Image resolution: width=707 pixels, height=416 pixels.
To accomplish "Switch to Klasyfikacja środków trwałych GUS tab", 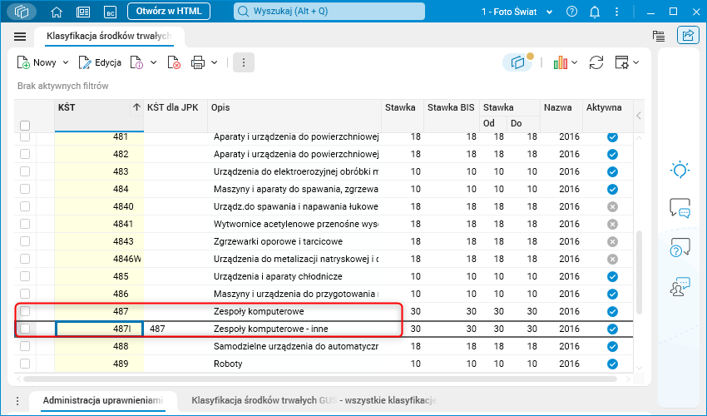I will (314, 401).
